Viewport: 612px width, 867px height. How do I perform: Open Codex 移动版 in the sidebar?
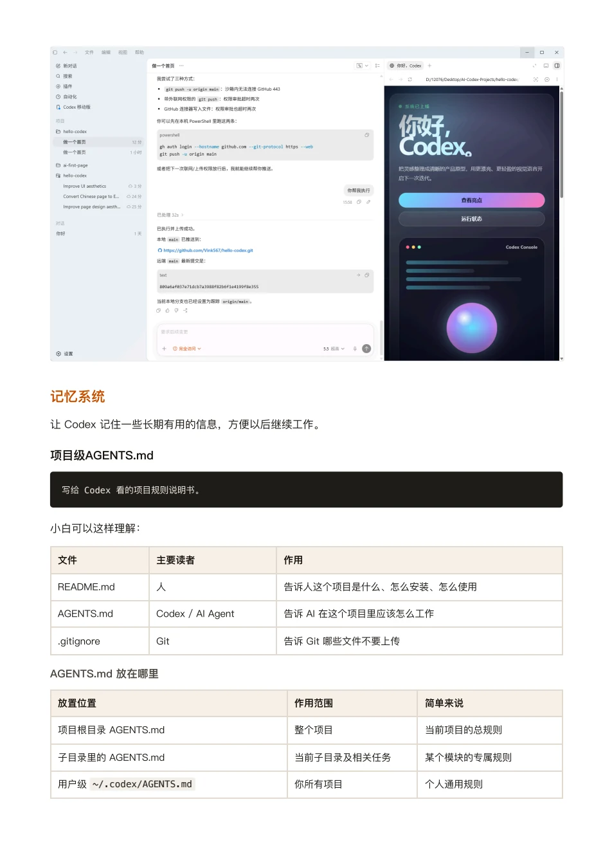tap(73, 107)
